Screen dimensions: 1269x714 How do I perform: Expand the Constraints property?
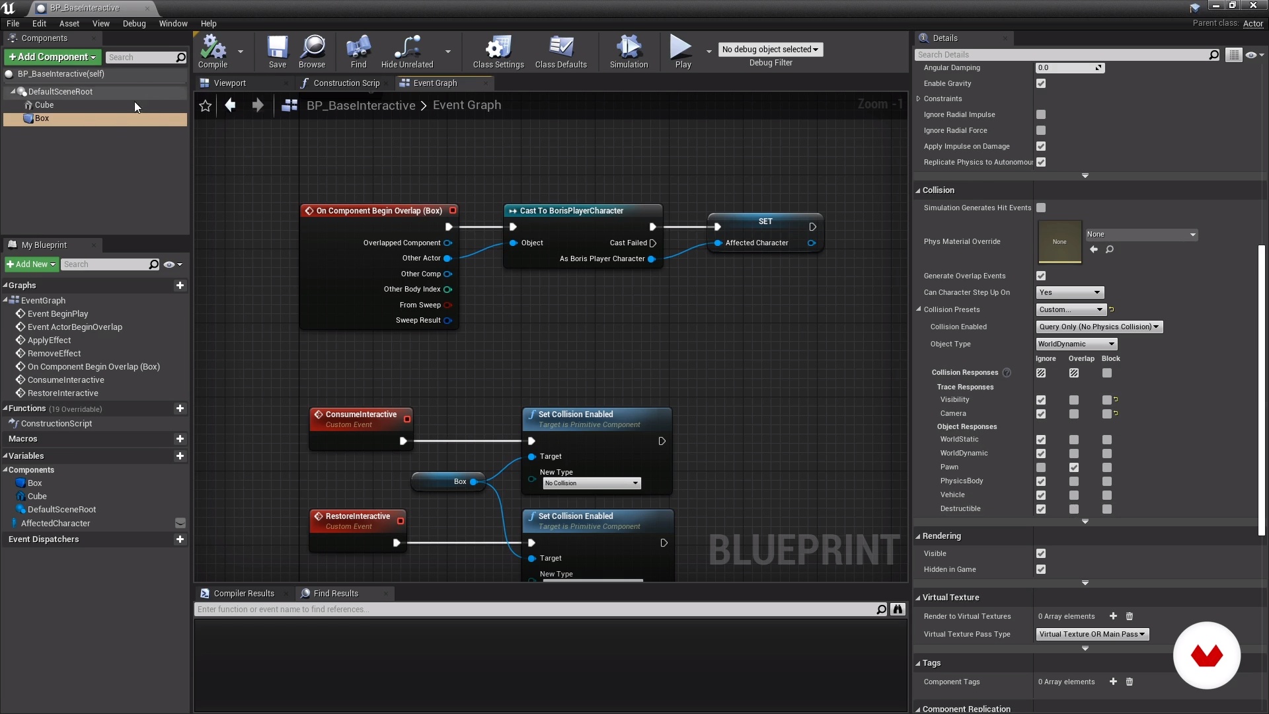918,99
